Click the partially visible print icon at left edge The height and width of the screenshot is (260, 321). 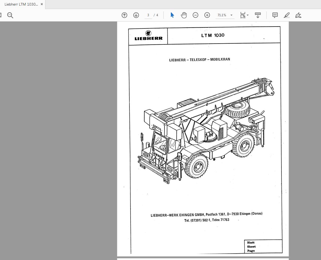tap(1, 15)
